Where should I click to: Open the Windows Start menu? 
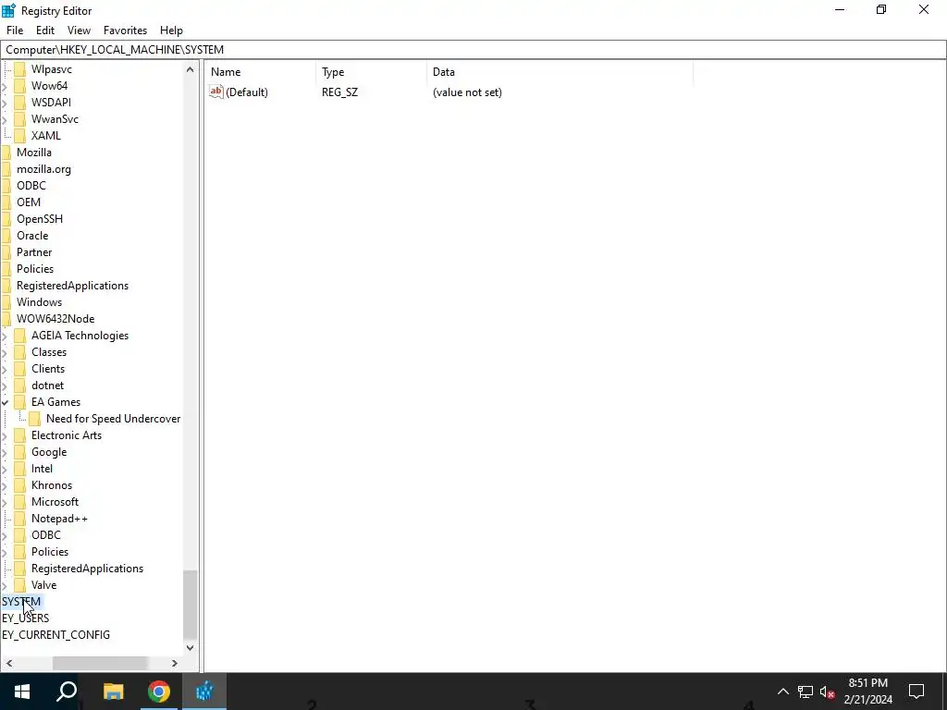tap(22, 692)
